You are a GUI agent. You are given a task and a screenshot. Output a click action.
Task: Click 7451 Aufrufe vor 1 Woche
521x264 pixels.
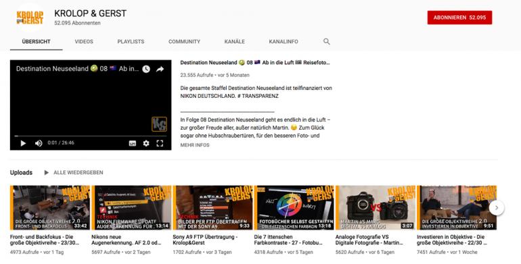click(x=447, y=252)
